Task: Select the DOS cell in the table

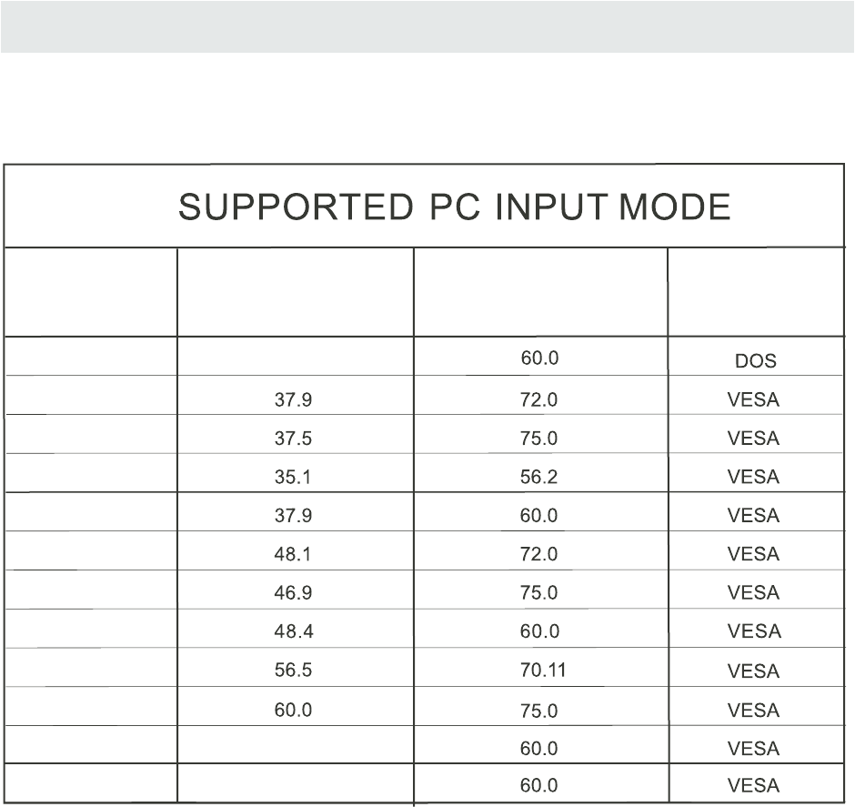Action: [755, 361]
